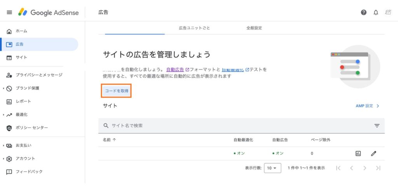398x188 pixels.
Task: Click the account avatar in top right
Action: click(388, 12)
